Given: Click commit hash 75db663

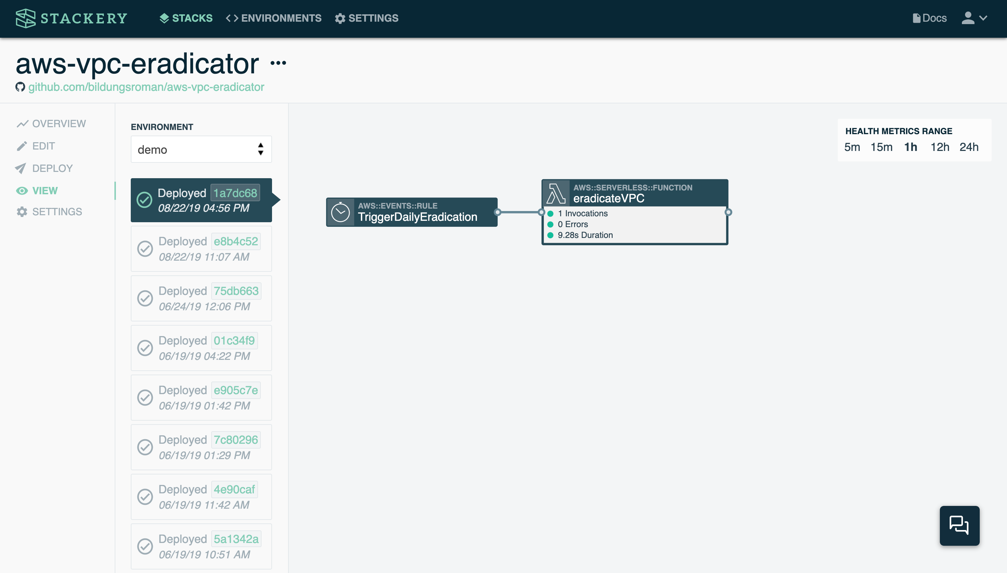Looking at the screenshot, I should (x=236, y=291).
